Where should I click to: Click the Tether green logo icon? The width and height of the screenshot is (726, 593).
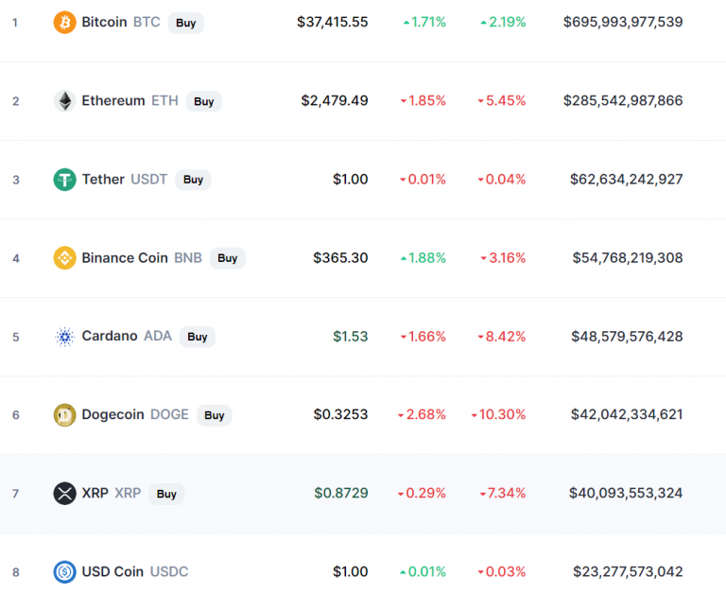(x=65, y=180)
